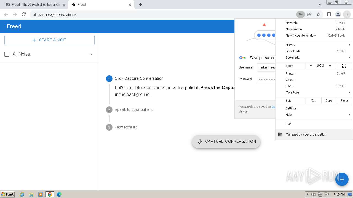The image size is (353, 198).
Task: Select step 1 Click Capture Conversation
Action: point(135,78)
